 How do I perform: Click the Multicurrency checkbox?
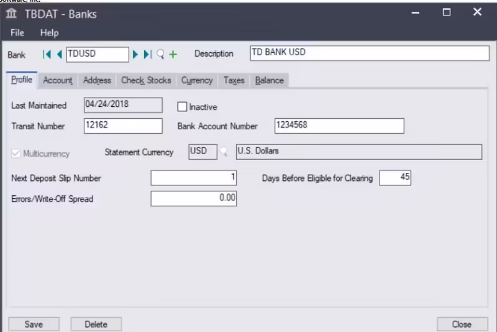[x=16, y=154]
